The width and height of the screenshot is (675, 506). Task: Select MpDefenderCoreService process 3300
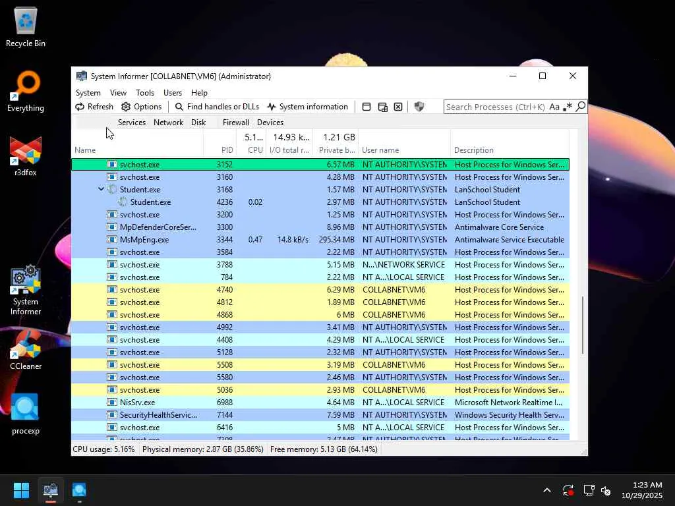pyautogui.click(x=320, y=227)
